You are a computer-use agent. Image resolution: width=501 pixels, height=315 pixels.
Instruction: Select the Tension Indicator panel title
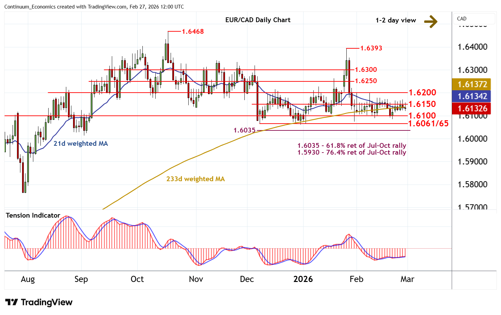(x=33, y=216)
